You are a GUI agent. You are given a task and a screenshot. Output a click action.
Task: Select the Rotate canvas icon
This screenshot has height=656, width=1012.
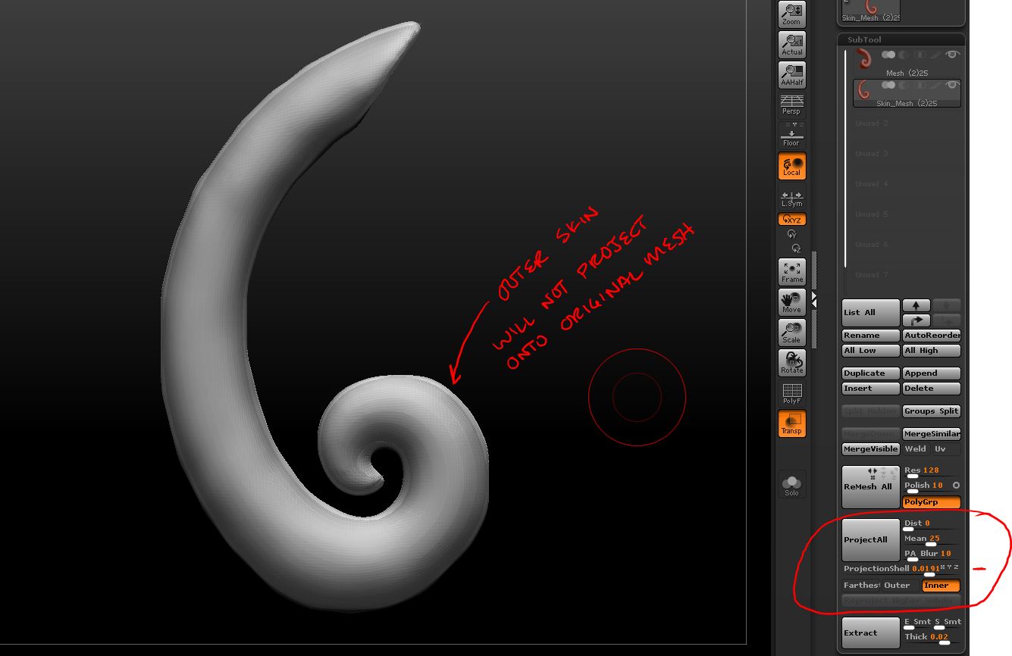(x=791, y=363)
